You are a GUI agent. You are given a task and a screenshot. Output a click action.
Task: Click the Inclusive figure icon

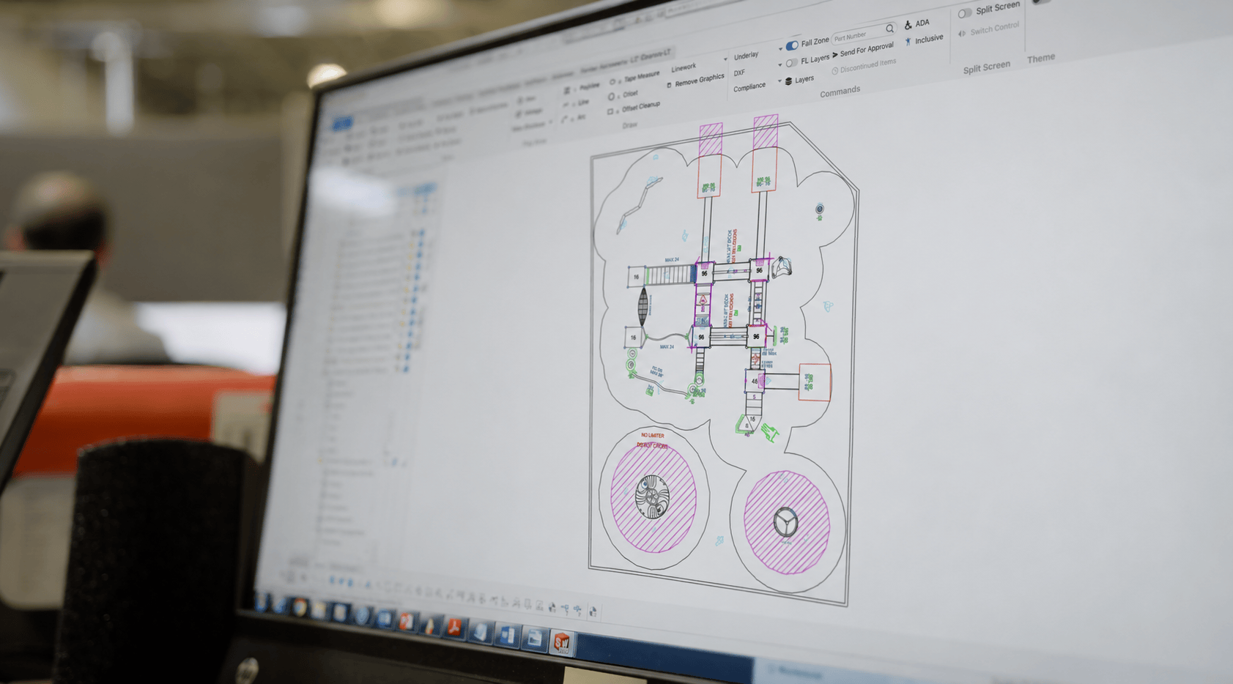click(x=908, y=42)
